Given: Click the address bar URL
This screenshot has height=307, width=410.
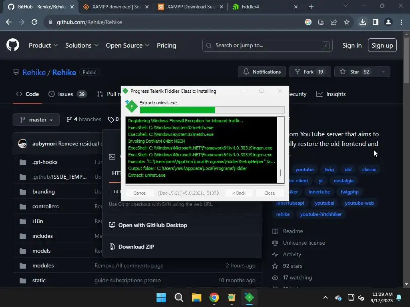Looking at the screenshot, I should click(89, 22).
